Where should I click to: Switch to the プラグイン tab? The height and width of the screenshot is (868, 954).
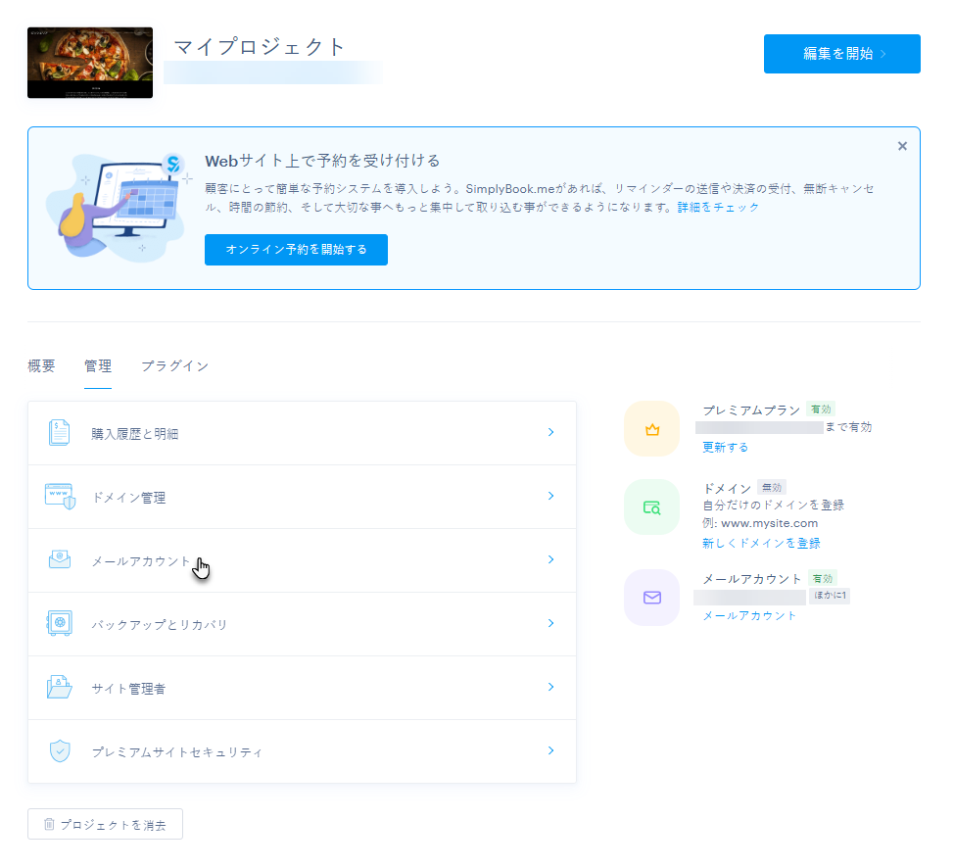coord(175,365)
